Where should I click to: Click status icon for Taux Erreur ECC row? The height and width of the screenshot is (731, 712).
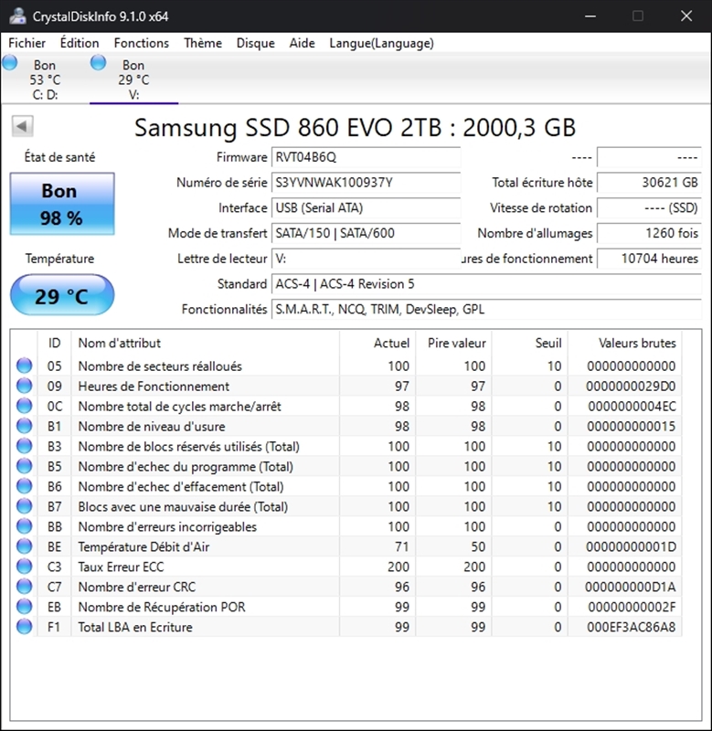24,567
